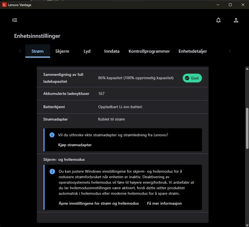Click the Kjøp strømadapter link
Image resolution: width=249 pixels, height=227 pixels.
(x=75, y=145)
